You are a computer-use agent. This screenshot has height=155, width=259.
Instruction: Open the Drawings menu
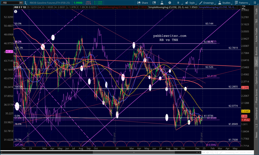(207, 3)
